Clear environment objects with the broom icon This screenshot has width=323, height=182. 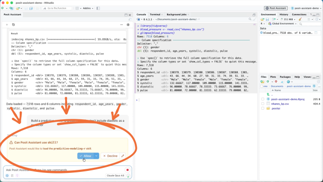(300, 19)
